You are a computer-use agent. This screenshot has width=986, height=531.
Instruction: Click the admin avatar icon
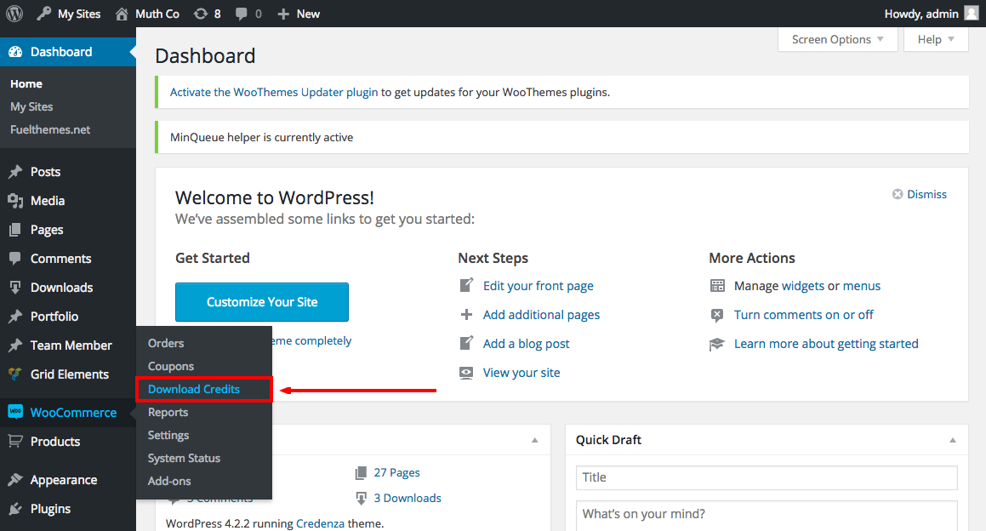tap(972, 14)
